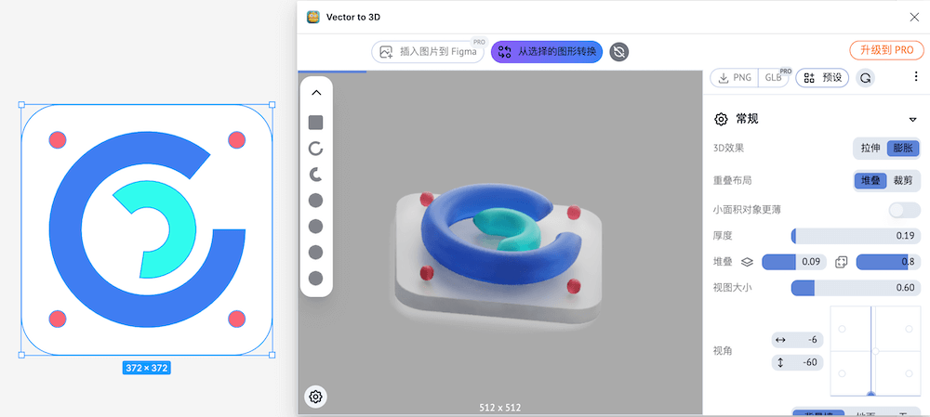The image size is (930, 417).
Task: Click the Vector to 3D title text
Action: pyautogui.click(x=353, y=17)
